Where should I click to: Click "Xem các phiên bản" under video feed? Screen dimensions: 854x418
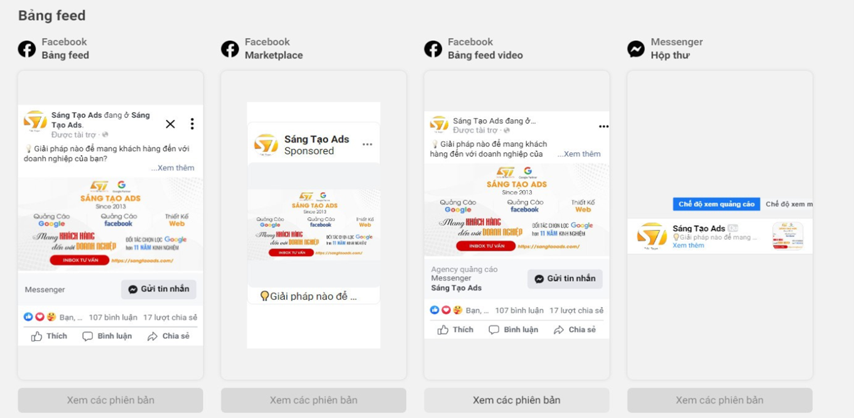coord(516,400)
